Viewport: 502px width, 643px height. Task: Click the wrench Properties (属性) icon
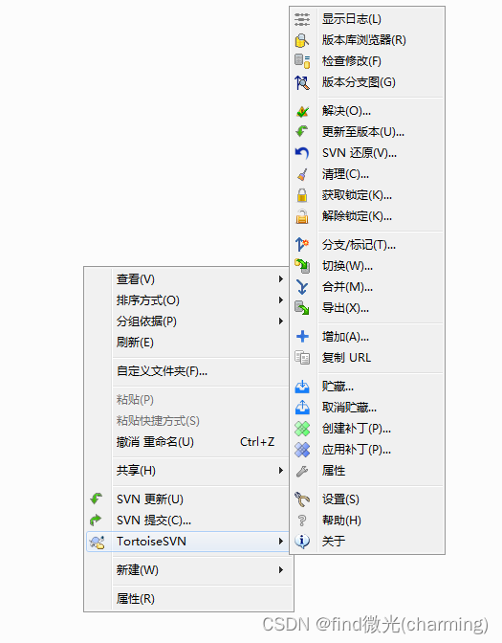[302, 471]
